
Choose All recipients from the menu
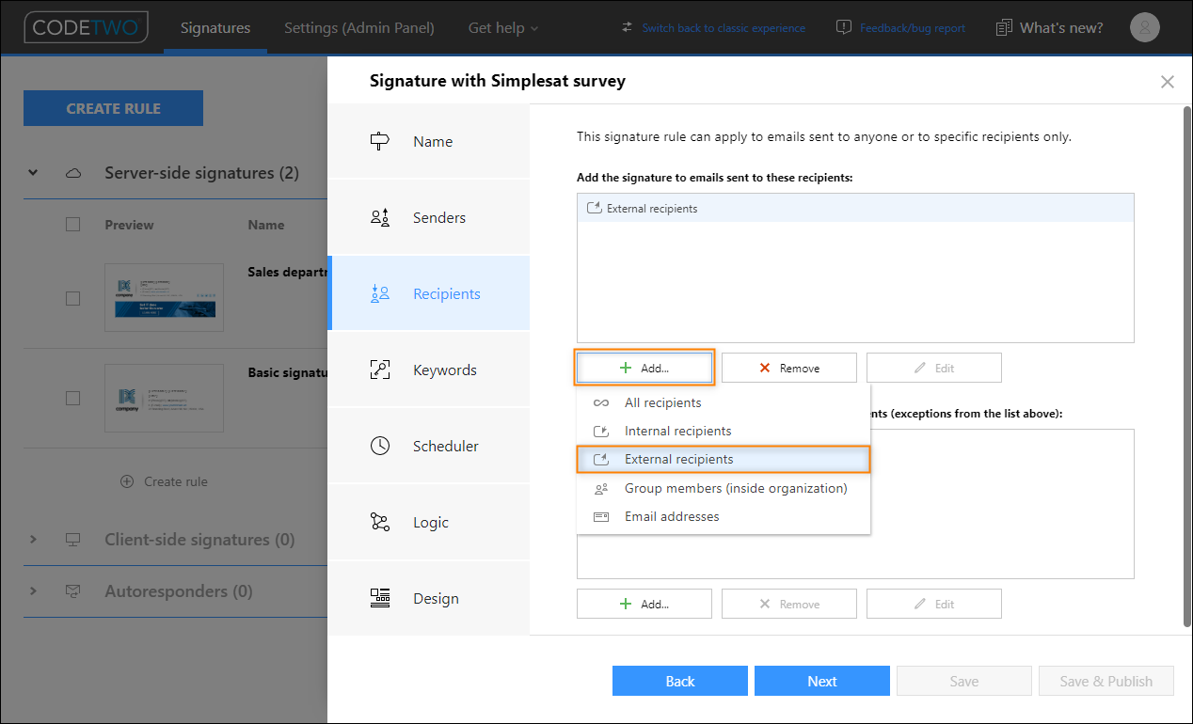coord(724,403)
